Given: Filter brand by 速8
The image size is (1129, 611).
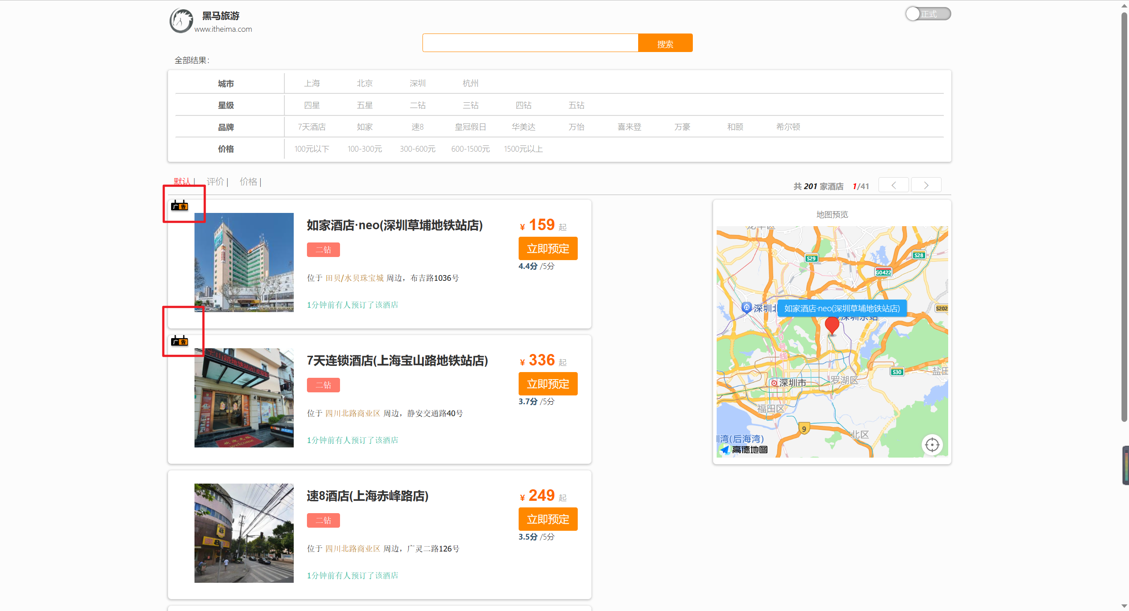Looking at the screenshot, I should (x=418, y=127).
